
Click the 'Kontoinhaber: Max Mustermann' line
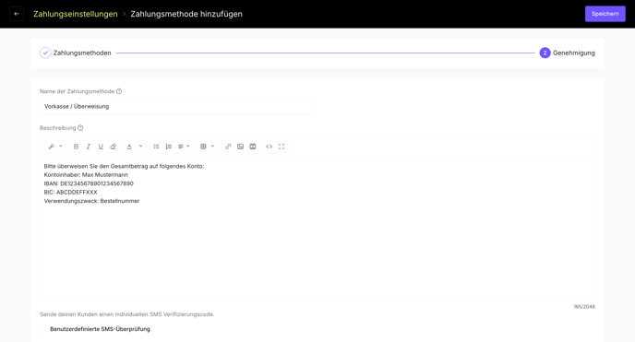(x=86, y=174)
